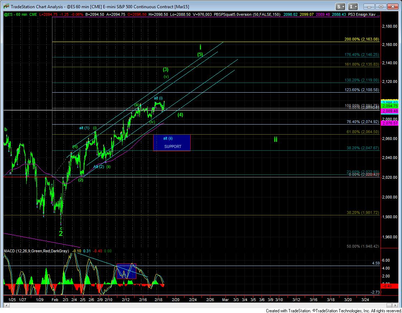Click the green 2,094.75 price tag
The image size is (402, 313).
click(390, 106)
